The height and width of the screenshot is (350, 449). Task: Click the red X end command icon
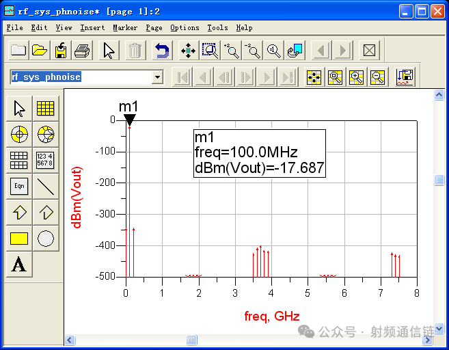click(x=369, y=51)
